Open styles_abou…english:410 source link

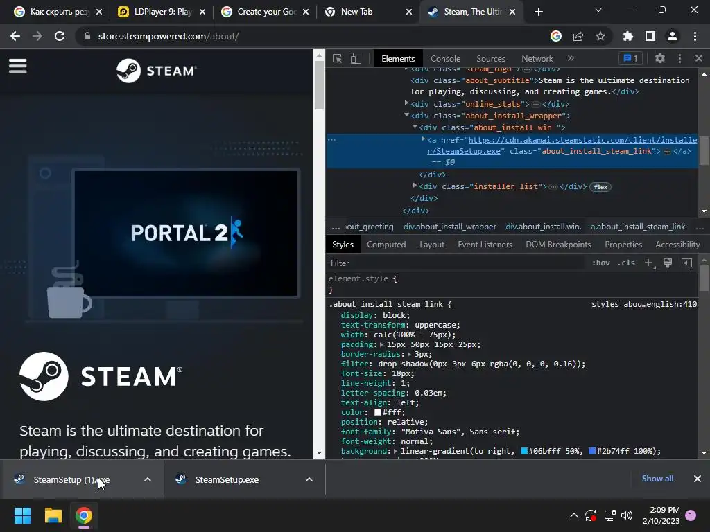[644, 305]
